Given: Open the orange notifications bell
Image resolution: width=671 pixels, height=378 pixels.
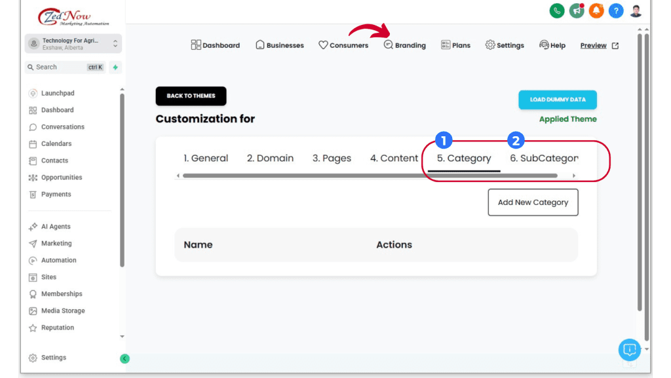Looking at the screenshot, I should pos(596,10).
